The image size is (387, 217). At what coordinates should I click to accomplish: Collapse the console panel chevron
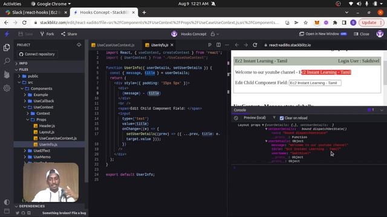pos(382,110)
